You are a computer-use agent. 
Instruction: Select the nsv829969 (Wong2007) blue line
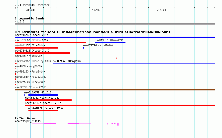coord(134,64)
